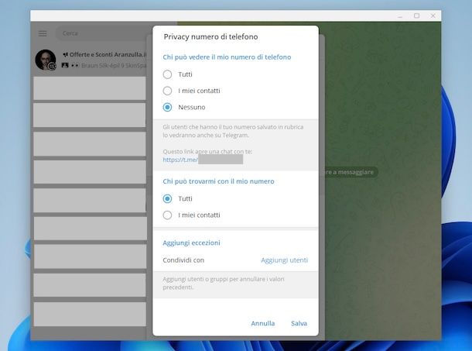This screenshot has height=351, width=472.
Task: Click the Condividi con row label
Action: tap(183, 260)
